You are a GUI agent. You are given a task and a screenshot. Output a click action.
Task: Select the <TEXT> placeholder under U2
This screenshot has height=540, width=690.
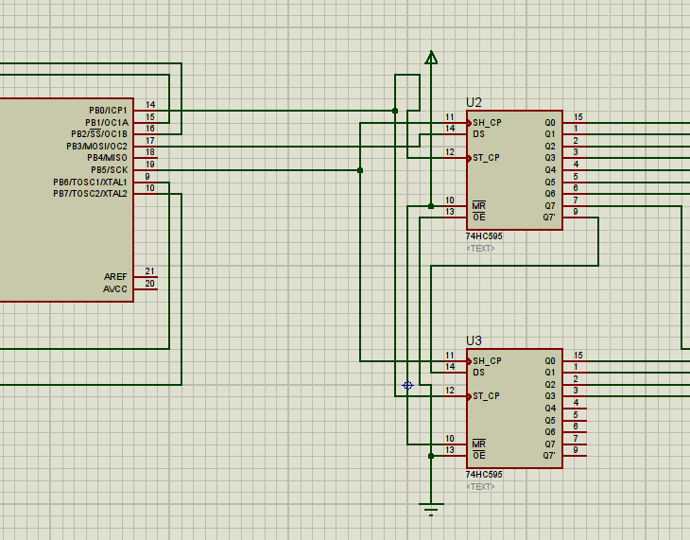coord(480,249)
